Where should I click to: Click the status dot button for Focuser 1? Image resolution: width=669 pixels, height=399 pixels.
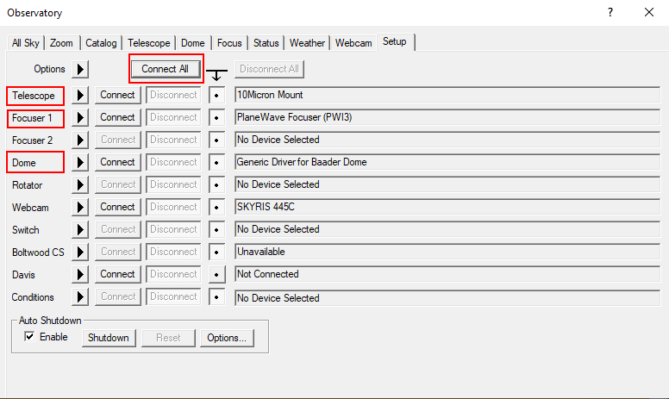217,117
